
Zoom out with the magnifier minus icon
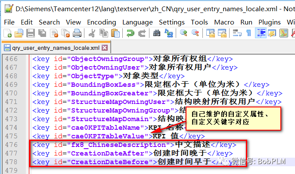195,33
